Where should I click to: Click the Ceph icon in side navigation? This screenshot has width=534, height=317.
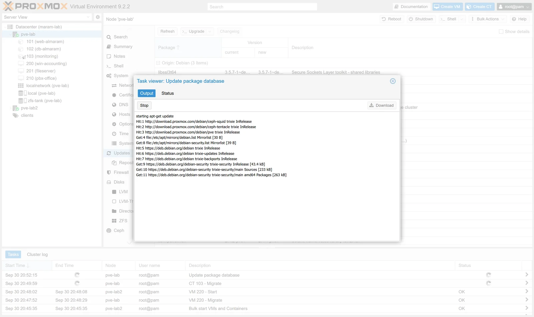coord(109,231)
